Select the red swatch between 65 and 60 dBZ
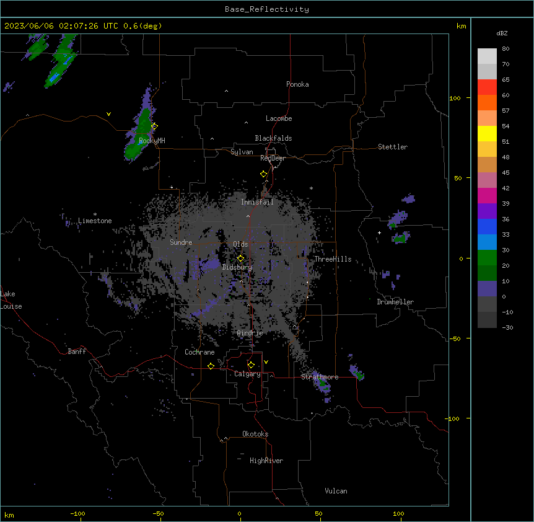The height and width of the screenshot is (522, 534). pos(487,87)
